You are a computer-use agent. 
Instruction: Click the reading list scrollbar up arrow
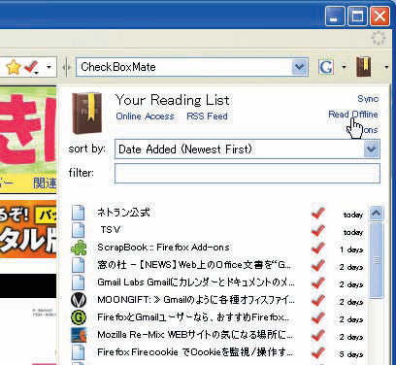coord(376,213)
